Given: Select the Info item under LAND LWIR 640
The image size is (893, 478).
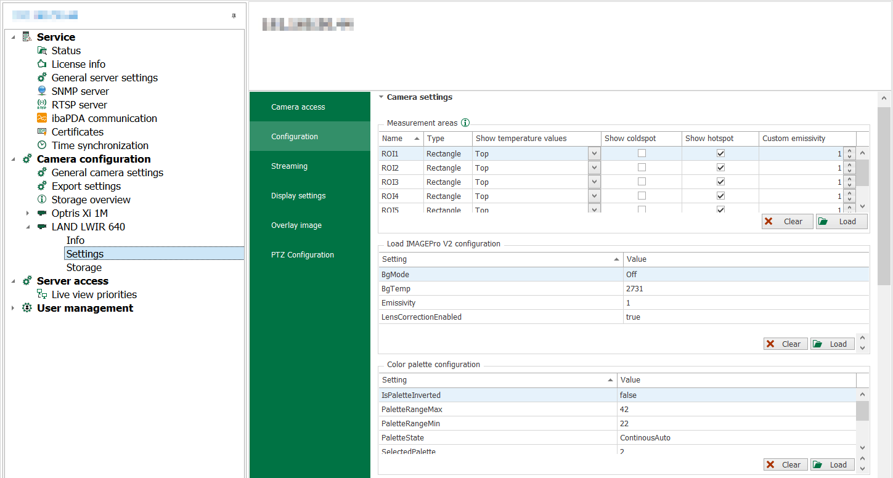Looking at the screenshot, I should coord(75,240).
